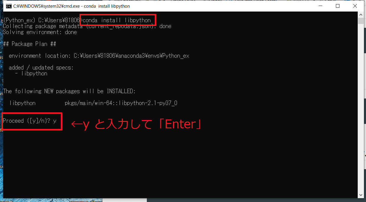This screenshot has width=366, height=202.
Task: Click 'The following NEW packages will be INSTALLED:'
Action: click(x=69, y=91)
